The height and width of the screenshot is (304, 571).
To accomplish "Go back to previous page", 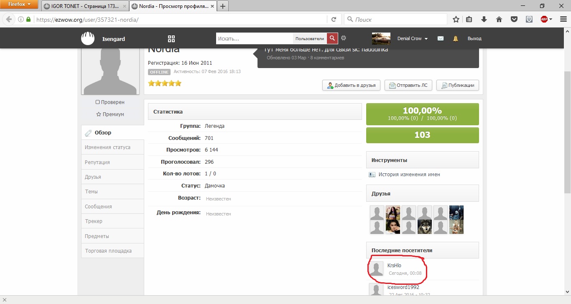I will point(8,19).
